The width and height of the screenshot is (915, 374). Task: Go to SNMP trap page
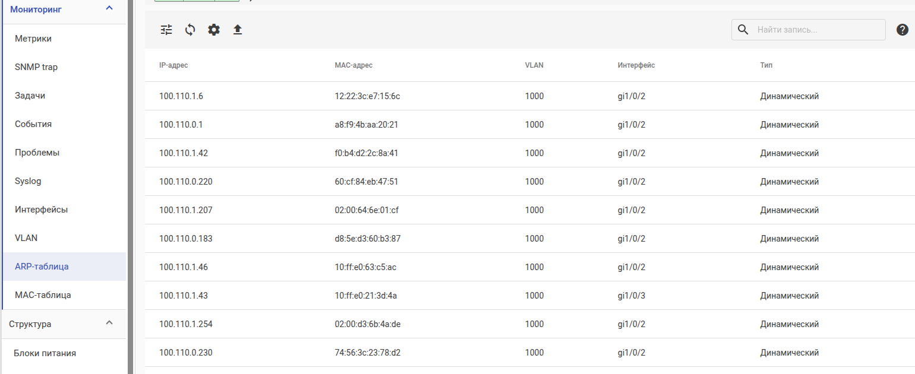coord(36,67)
